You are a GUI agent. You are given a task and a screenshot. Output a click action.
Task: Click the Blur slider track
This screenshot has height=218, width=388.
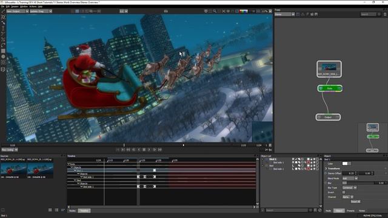pos(358,183)
